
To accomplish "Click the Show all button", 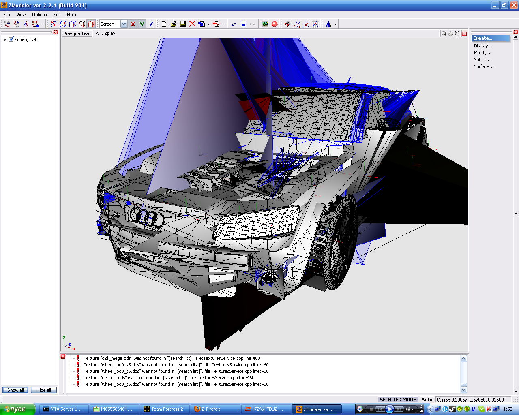I will click(x=15, y=390).
